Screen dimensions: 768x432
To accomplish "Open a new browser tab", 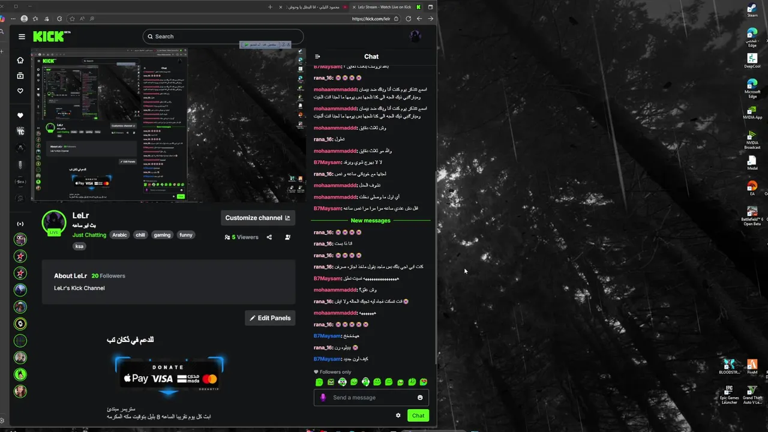I will (x=270, y=7).
